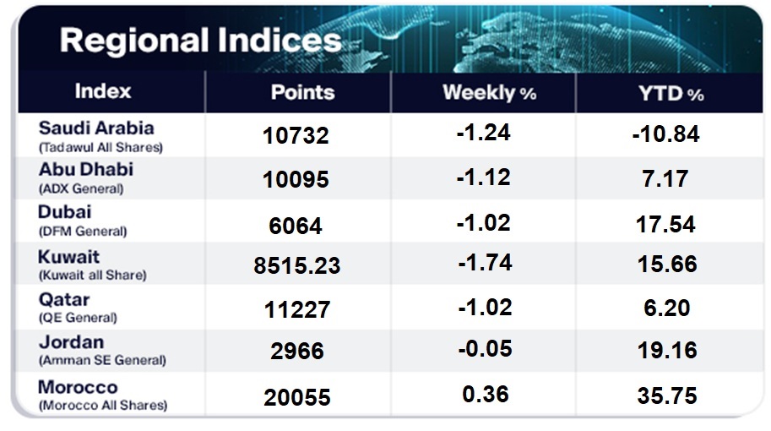The image size is (771, 431).
Task: Click the Regional Indices title
Action: pos(200,40)
